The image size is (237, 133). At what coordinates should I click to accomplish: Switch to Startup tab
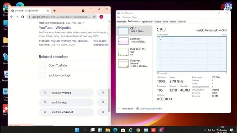[158, 22]
